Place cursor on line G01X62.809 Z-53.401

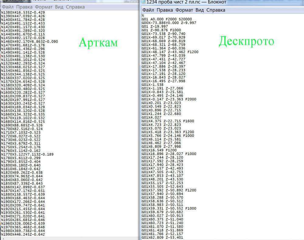pyautogui.click(x=162, y=237)
